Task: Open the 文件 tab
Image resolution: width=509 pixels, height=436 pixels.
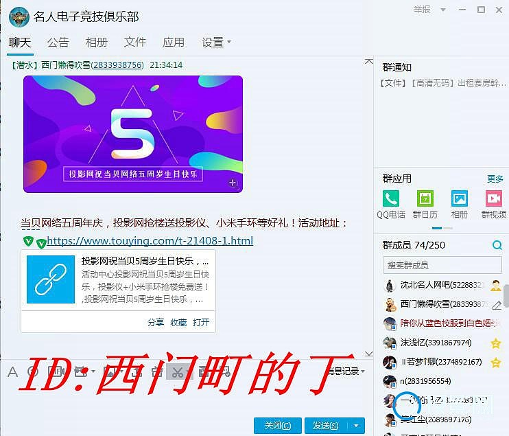Action: [x=135, y=43]
